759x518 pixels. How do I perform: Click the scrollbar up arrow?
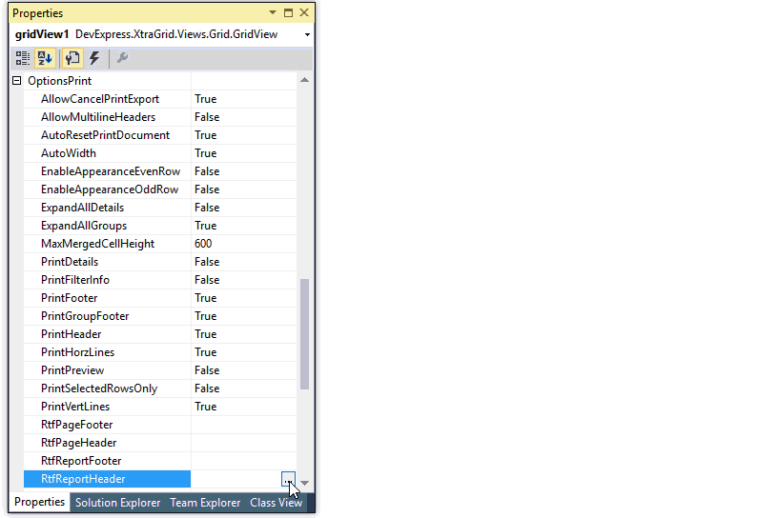click(x=304, y=80)
